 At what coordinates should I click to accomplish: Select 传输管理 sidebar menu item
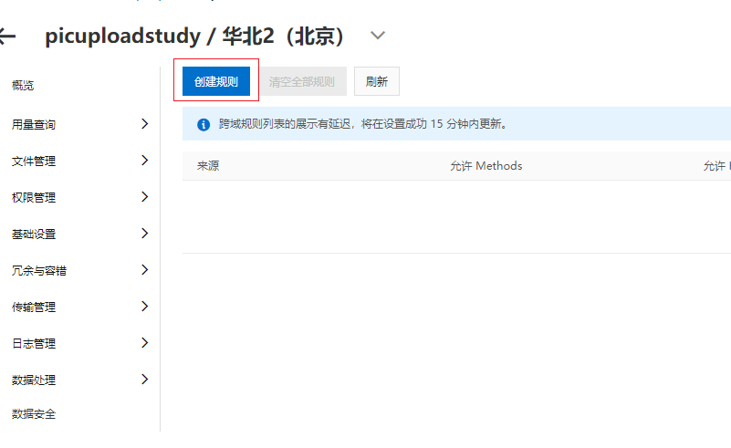tap(34, 307)
